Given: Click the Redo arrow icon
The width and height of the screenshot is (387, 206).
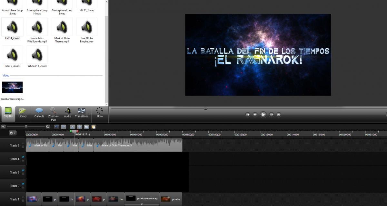Looking at the screenshot, I should (64, 127).
